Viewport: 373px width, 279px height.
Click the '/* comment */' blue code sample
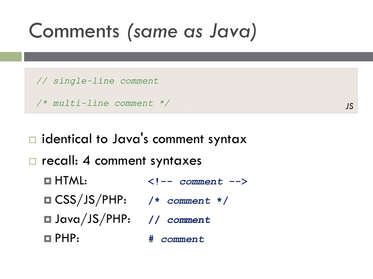(188, 201)
